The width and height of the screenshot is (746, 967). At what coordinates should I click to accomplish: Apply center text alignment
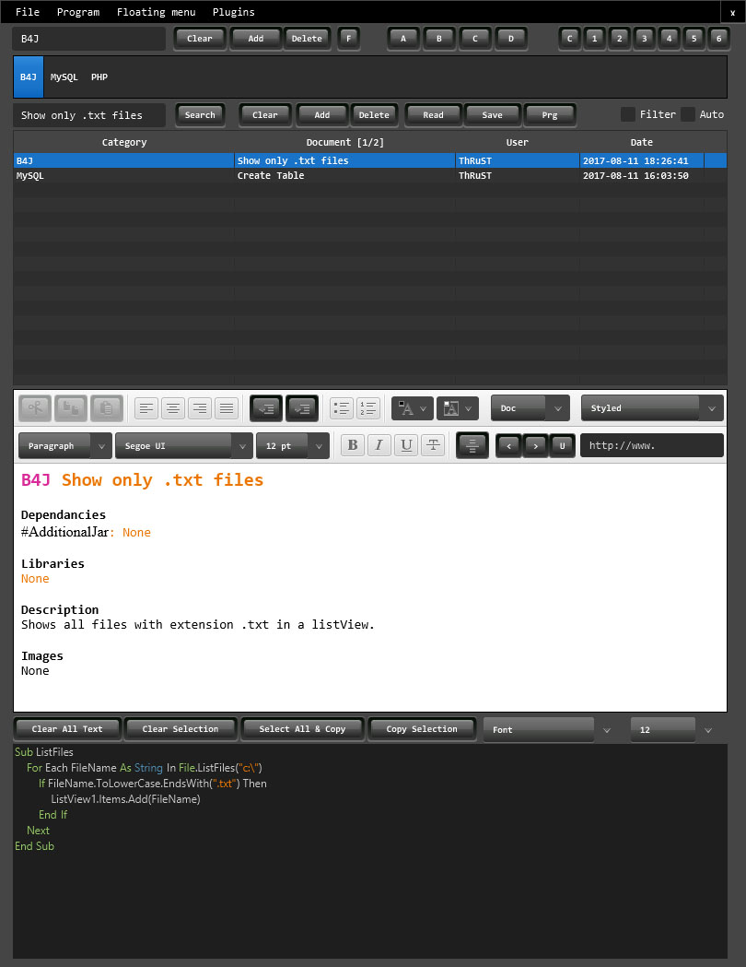[173, 408]
